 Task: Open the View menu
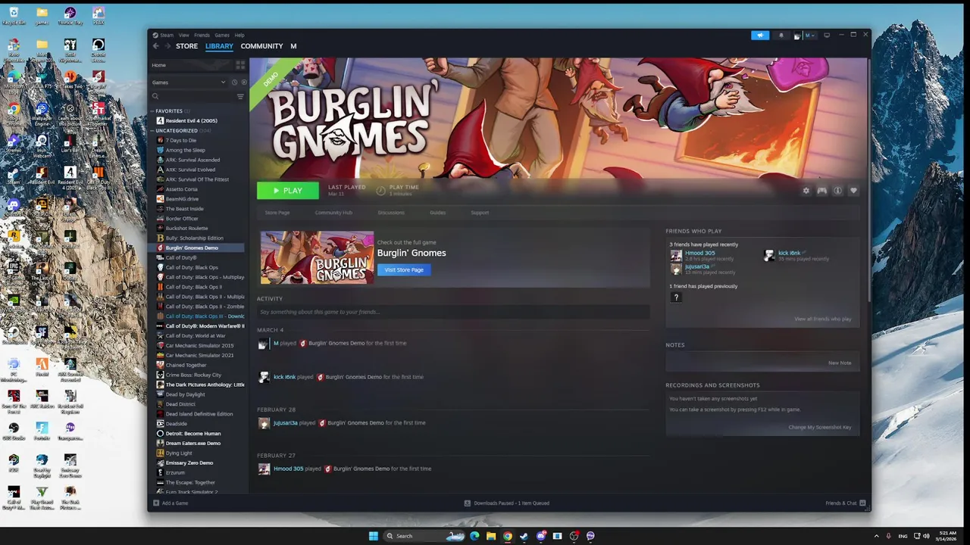[x=184, y=35]
